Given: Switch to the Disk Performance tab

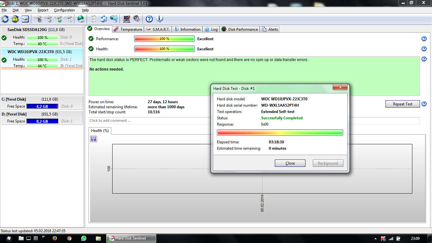Looking at the screenshot, I should coord(240,29).
